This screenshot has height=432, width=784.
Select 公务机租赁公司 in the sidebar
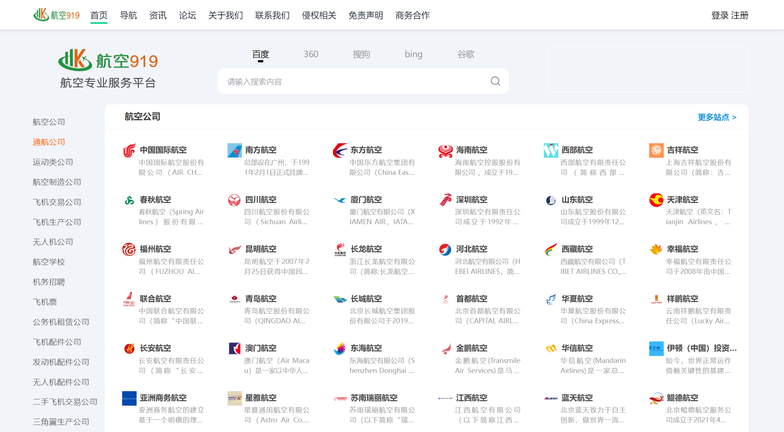61,322
